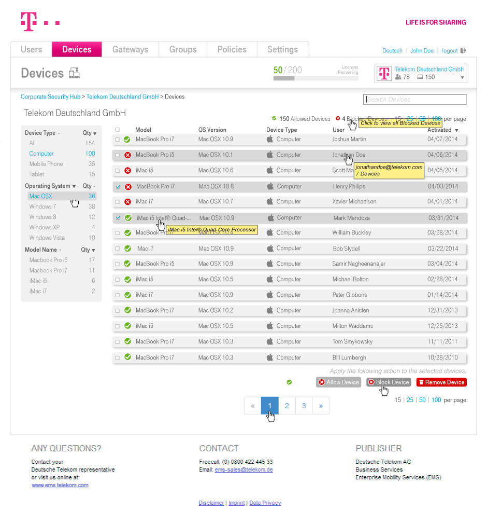Image resolution: width=487 pixels, height=511 pixels.
Task: Click the Allow Device button
Action: click(338, 382)
